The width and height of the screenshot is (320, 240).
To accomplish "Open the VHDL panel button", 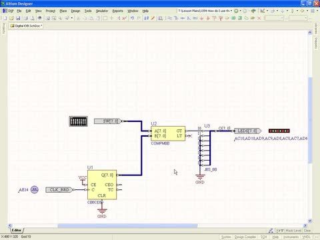I will click(x=307, y=237).
